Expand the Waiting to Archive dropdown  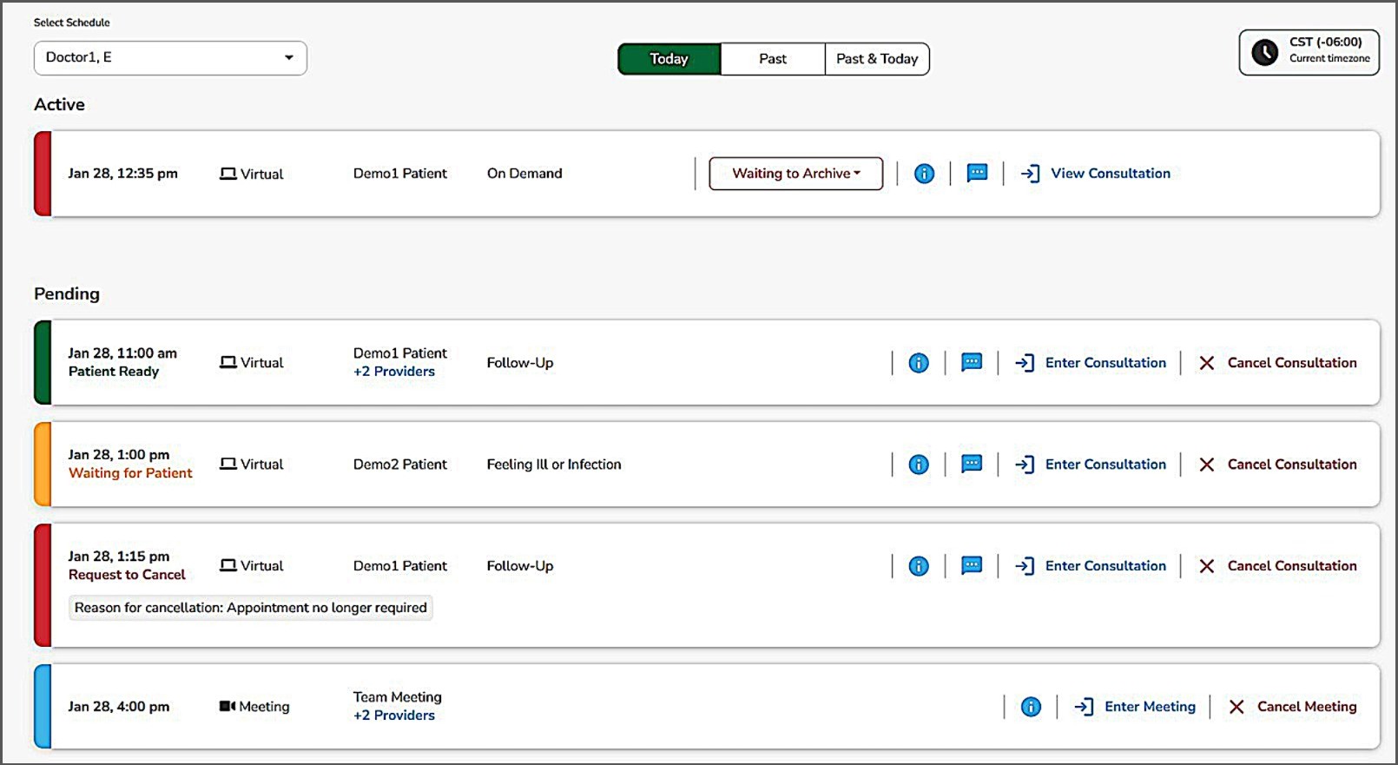[x=795, y=174]
